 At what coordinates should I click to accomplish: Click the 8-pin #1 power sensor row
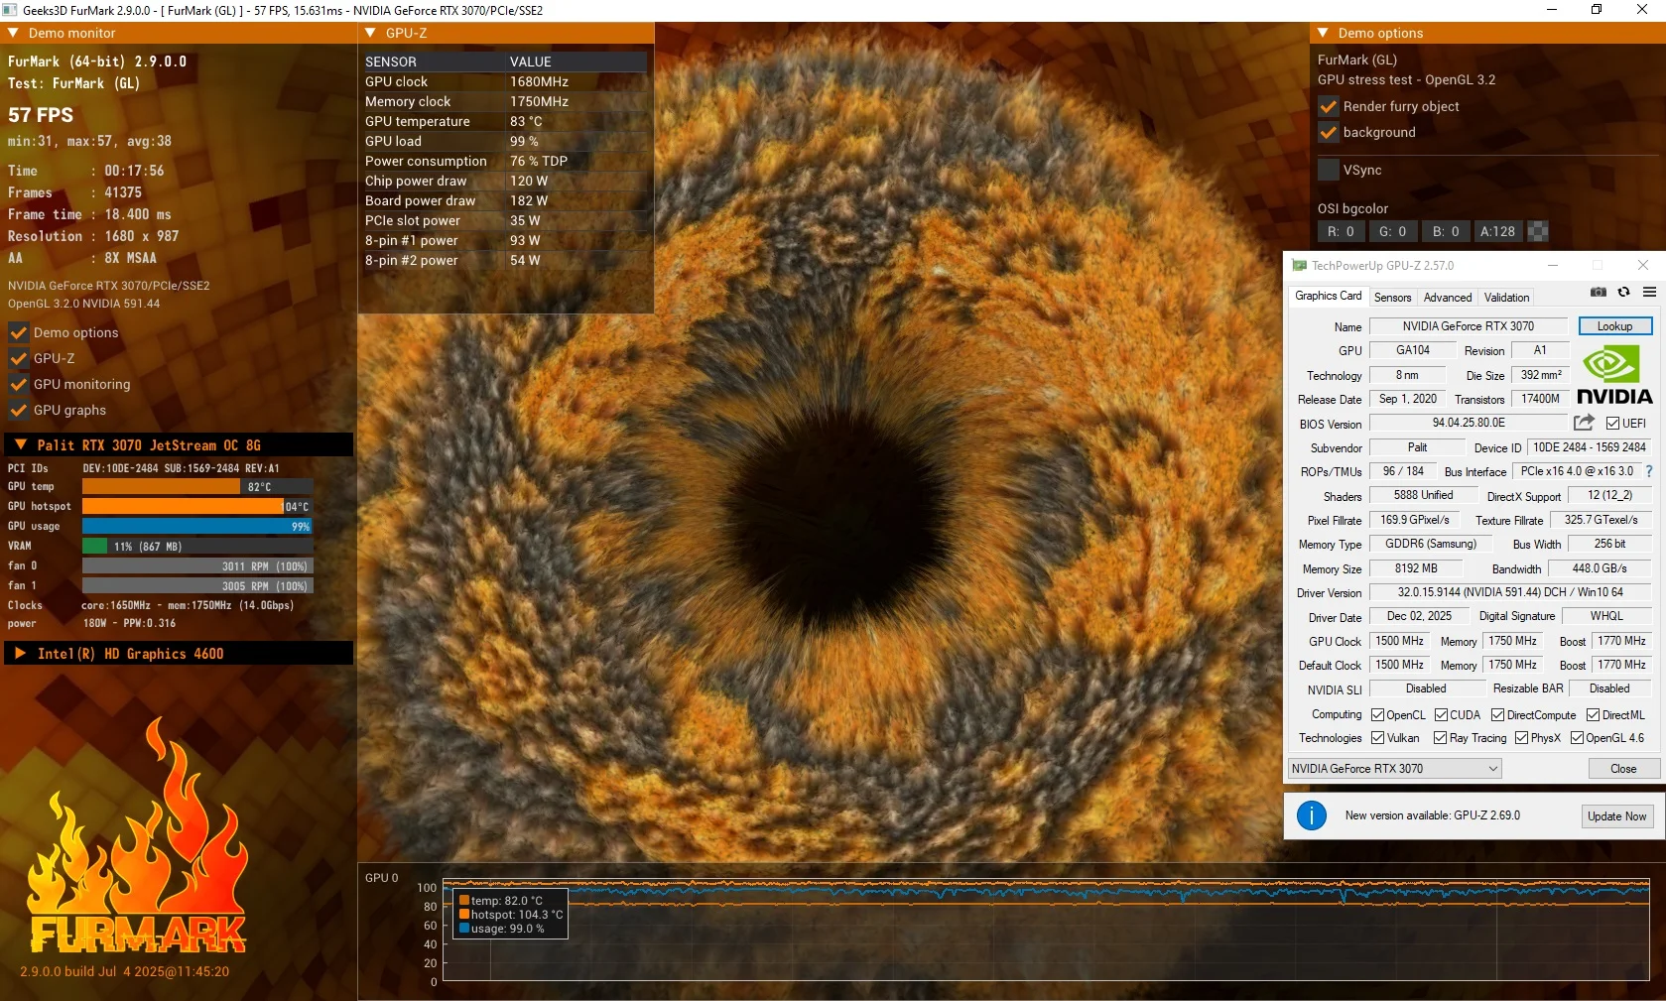pyautogui.click(x=505, y=240)
